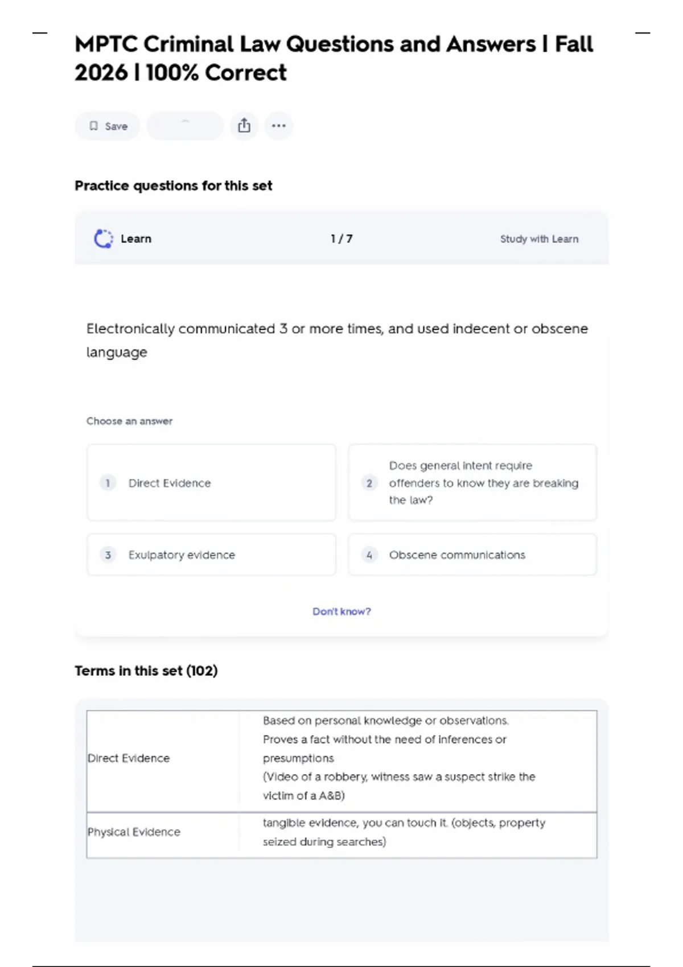Viewport: 683px width, 967px height.
Task: Click the Direct Evidence term row
Action: click(x=341, y=758)
